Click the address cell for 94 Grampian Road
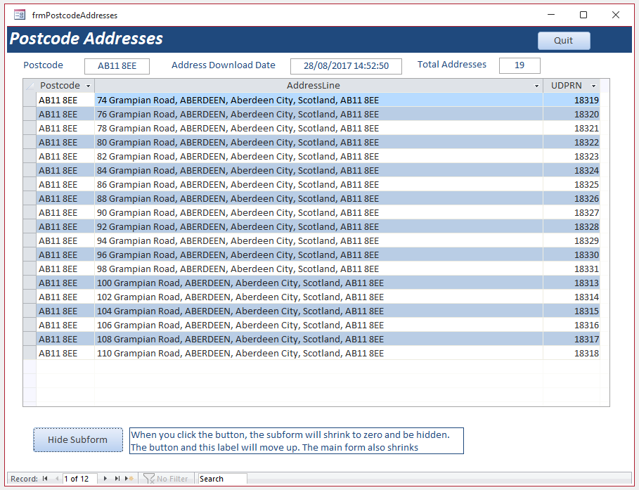This screenshot has width=639, height=490. pyautogui.click(x=318, y=241)
